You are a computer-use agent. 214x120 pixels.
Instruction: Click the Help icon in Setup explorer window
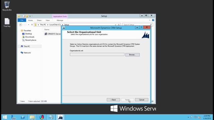tap(153, 20)
